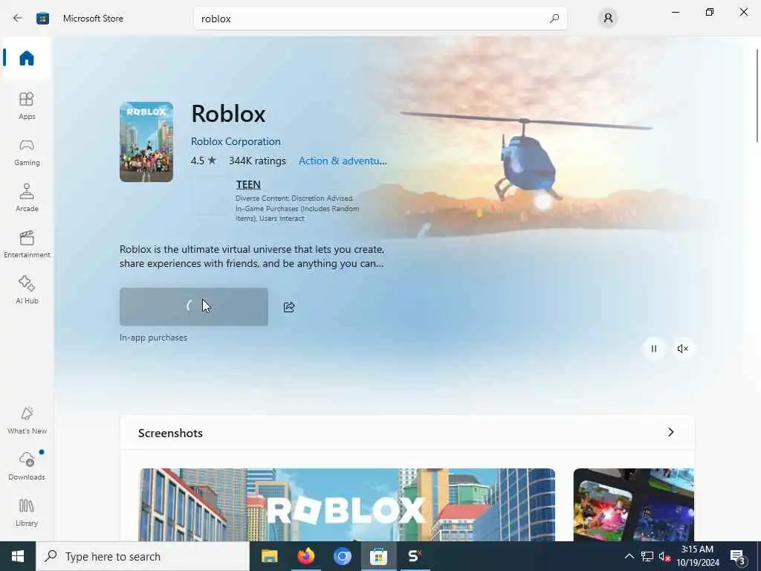This screenshot has height=571, width=761.
Task: Click the loading install button
Action: point(194,307)
